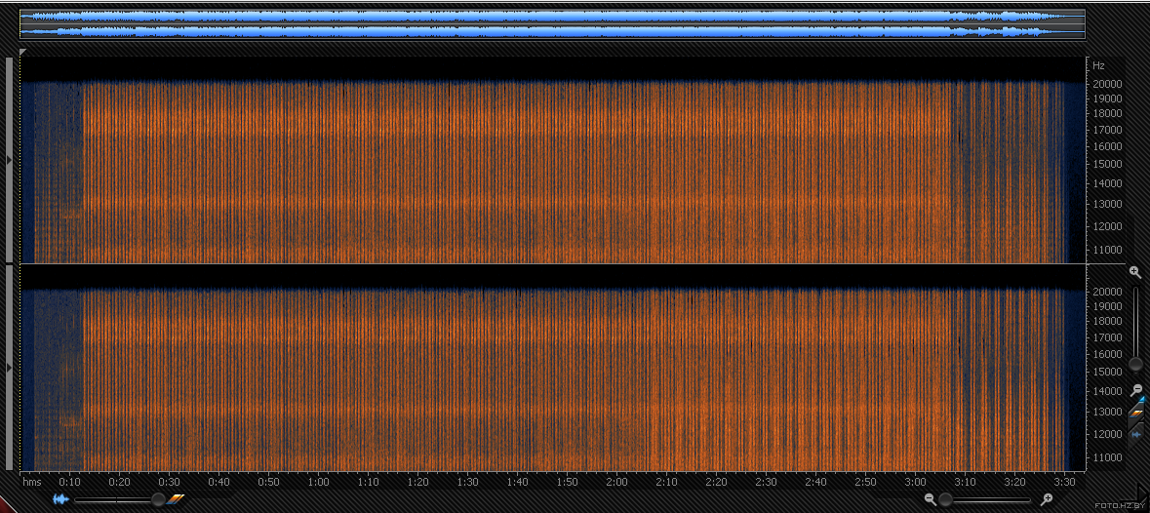Viewport: 1150px width, 513px height.
Task: Zoom out horizontally with the bottom minus magnifier
Action: (x=931, y=499)
